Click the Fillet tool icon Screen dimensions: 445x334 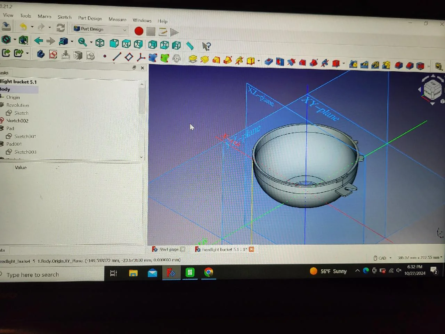tap(398, 65)
